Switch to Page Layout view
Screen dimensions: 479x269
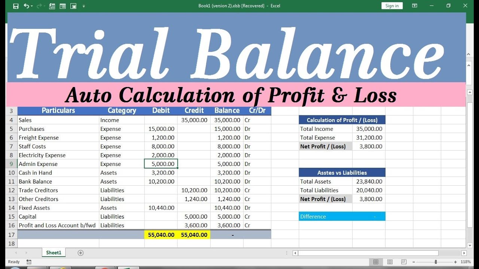[x=390, y=262]
